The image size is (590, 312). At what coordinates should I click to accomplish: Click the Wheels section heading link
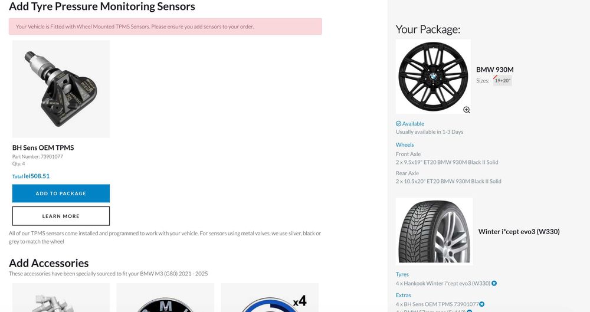[x=405, y=144]
